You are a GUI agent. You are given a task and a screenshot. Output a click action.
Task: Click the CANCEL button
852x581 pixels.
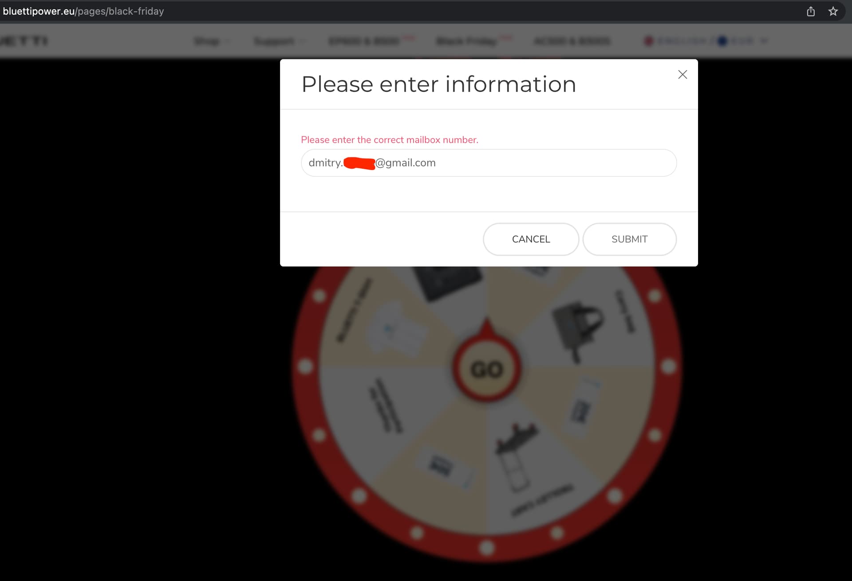531,239
